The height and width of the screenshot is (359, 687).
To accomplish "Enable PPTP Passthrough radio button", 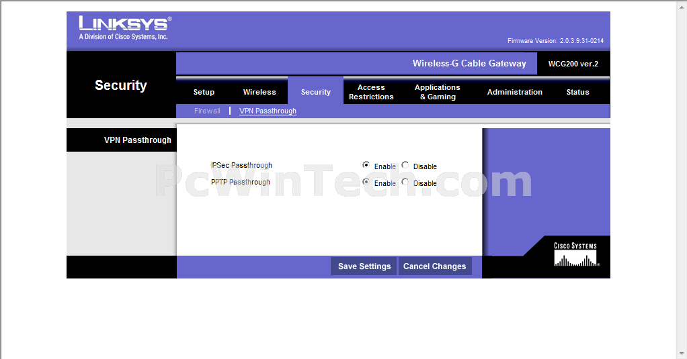I will pyautogui.click(x=366, y=181).
